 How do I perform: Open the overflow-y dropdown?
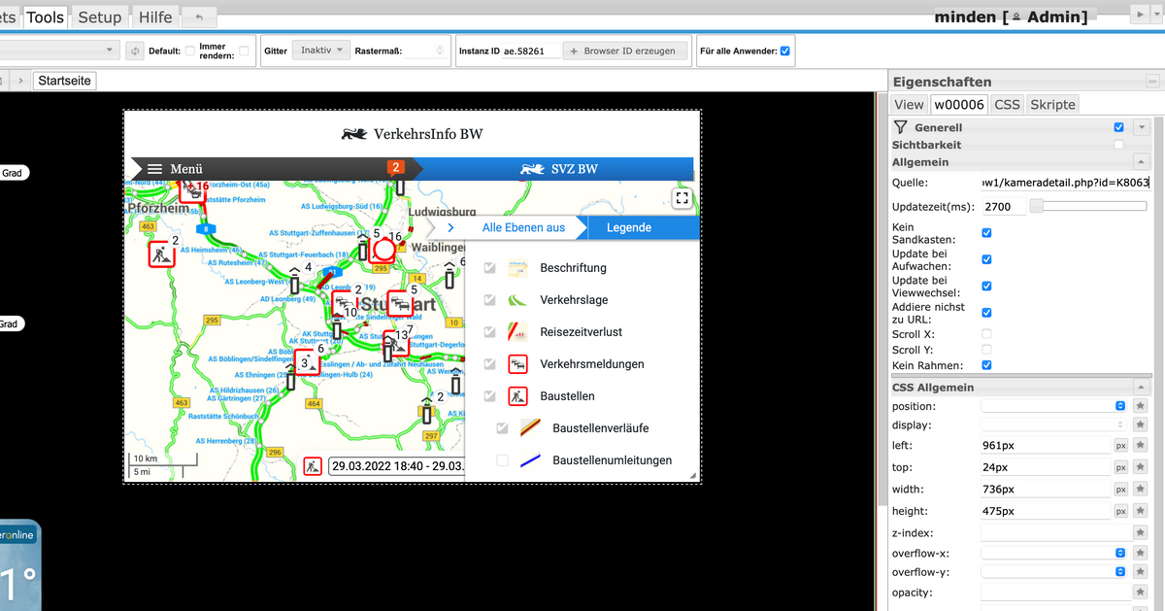coord(1053,571)
